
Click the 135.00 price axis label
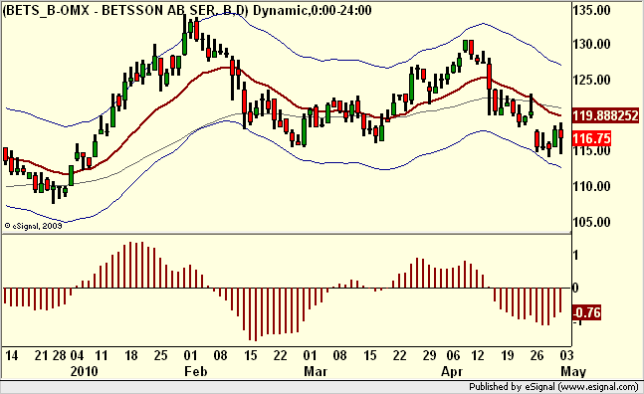pos(591,10)
